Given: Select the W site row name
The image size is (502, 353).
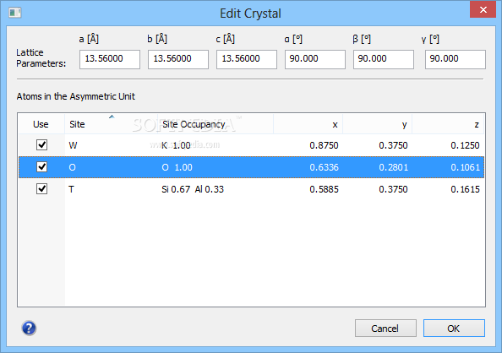Looking at the screenshot, I should pyautogui.click(x=73, y=145).
